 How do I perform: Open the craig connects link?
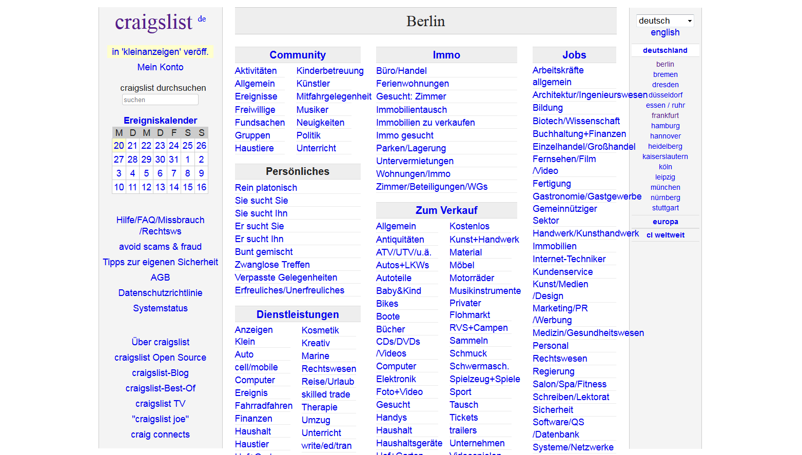tap(160, 434)
